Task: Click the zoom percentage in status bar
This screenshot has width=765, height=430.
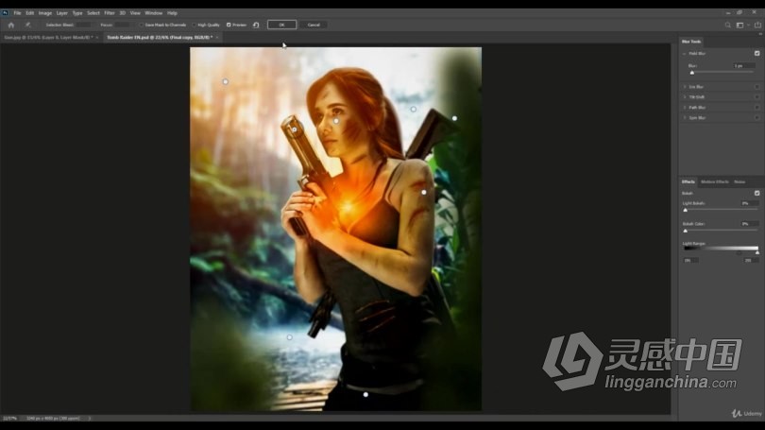Action: [x=9, y=419]
